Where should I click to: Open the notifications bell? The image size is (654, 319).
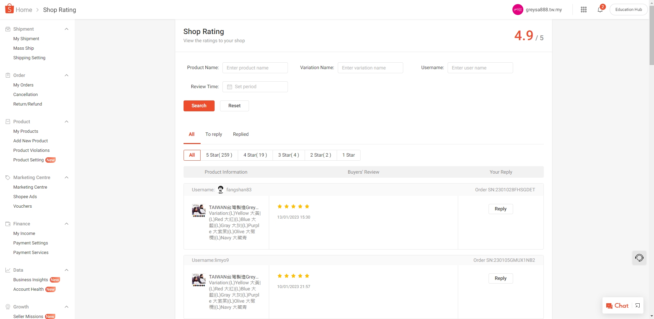600,10
